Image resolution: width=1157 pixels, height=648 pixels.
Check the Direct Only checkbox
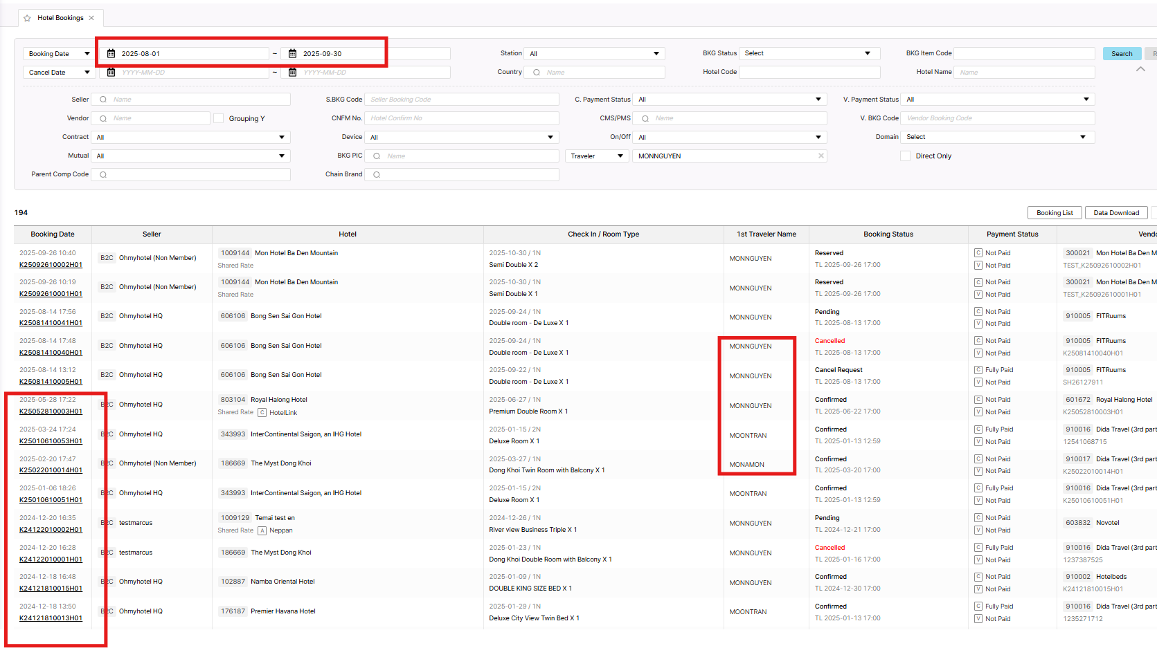click(905, 156)
